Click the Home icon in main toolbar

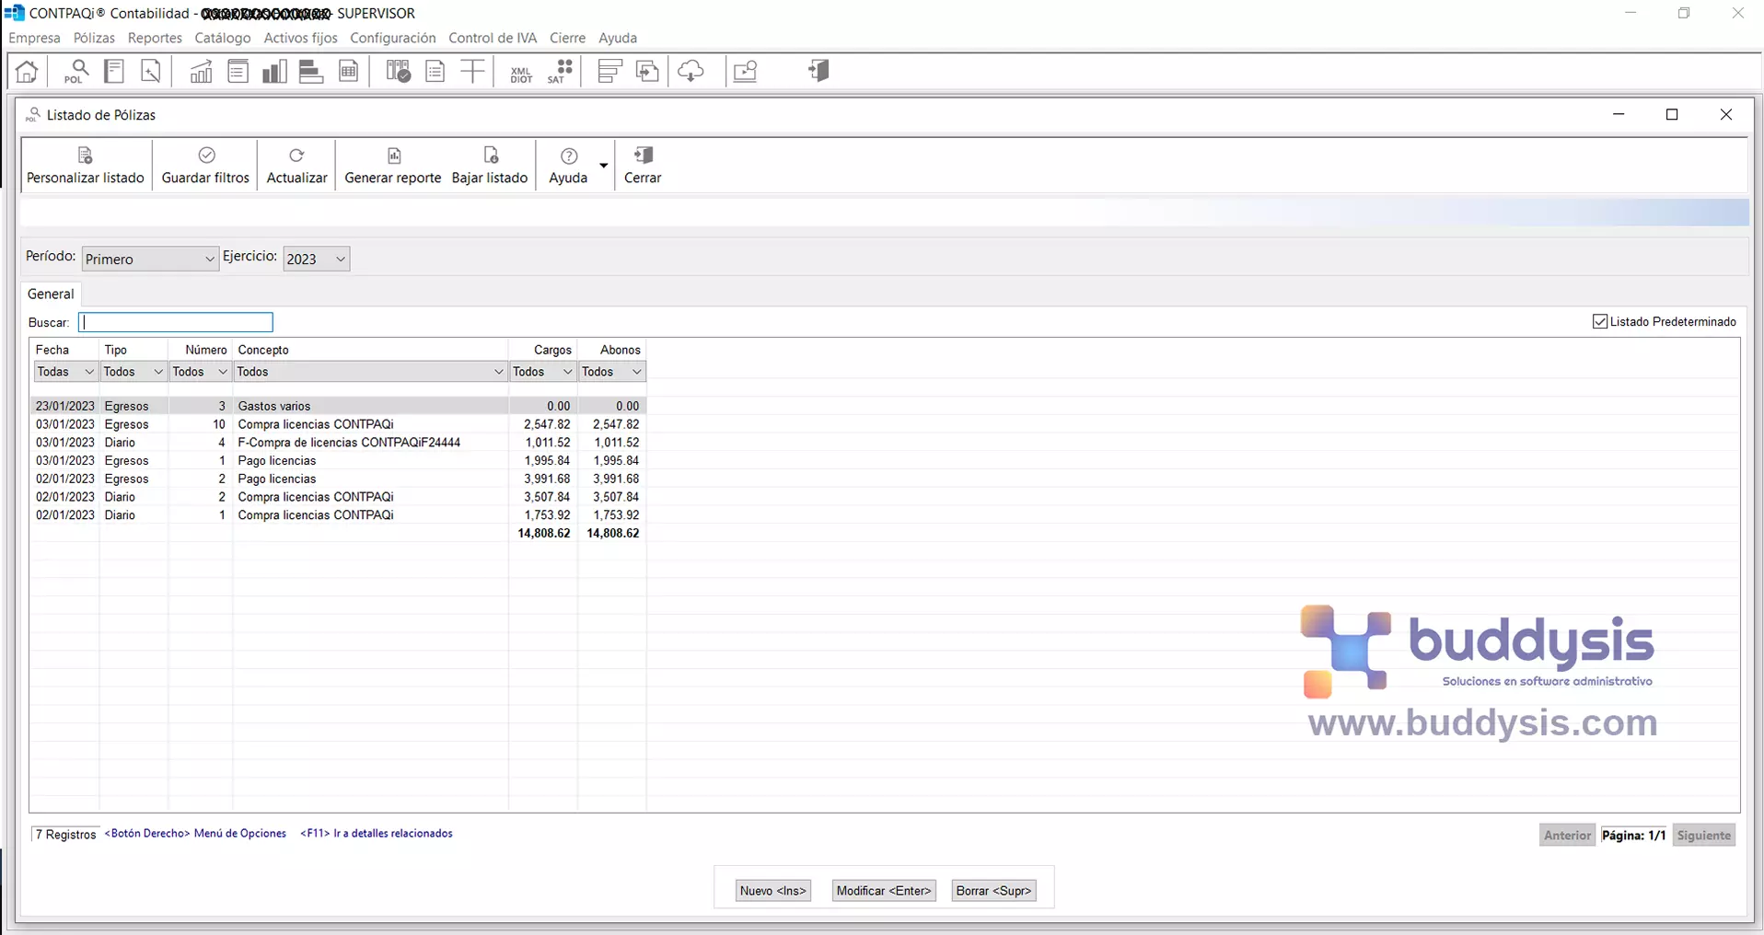(27, 71)
